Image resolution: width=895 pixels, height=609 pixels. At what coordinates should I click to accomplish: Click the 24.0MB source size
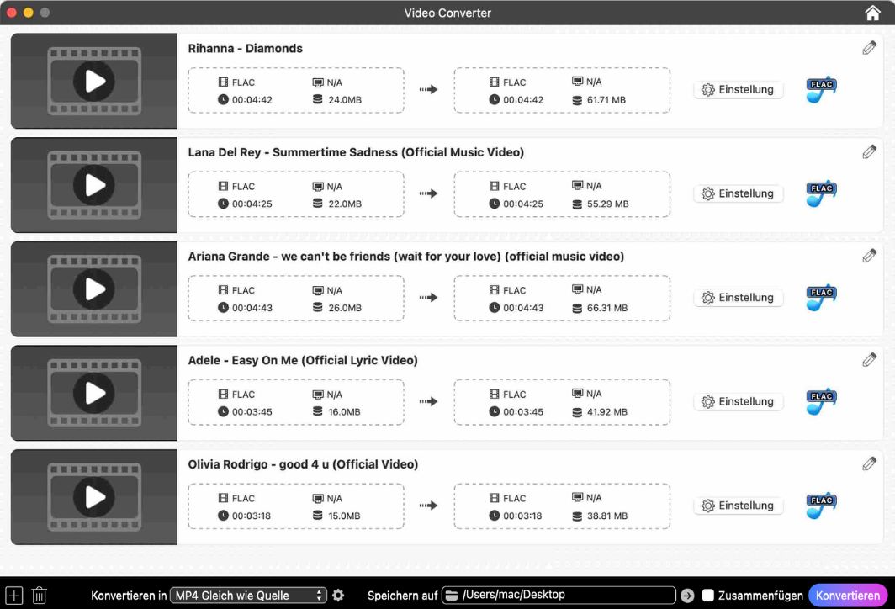[345, 100]
